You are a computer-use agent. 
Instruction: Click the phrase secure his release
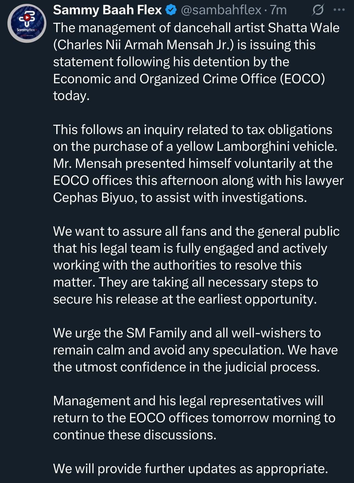(105, 299)
